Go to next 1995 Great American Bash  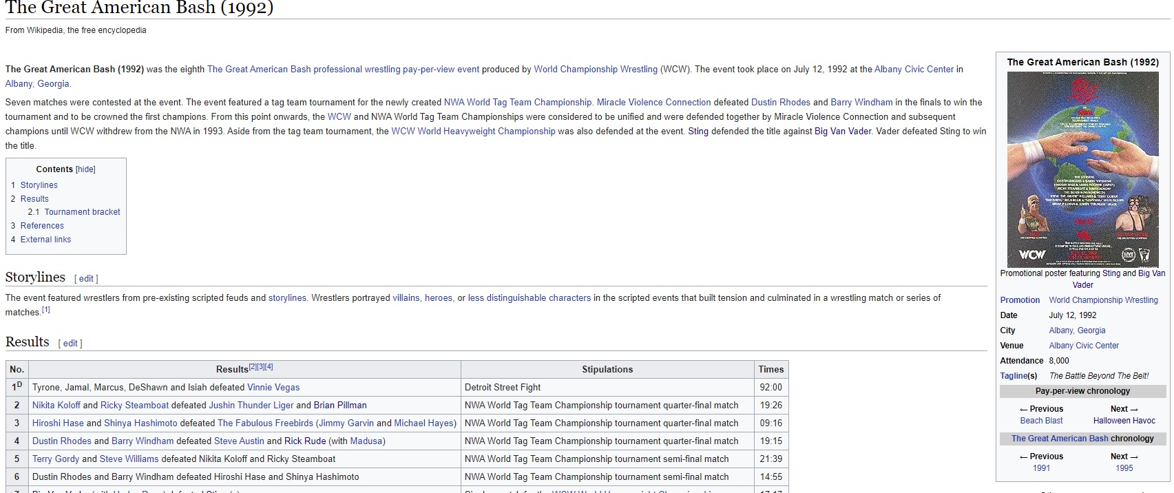coord(1124,468)
